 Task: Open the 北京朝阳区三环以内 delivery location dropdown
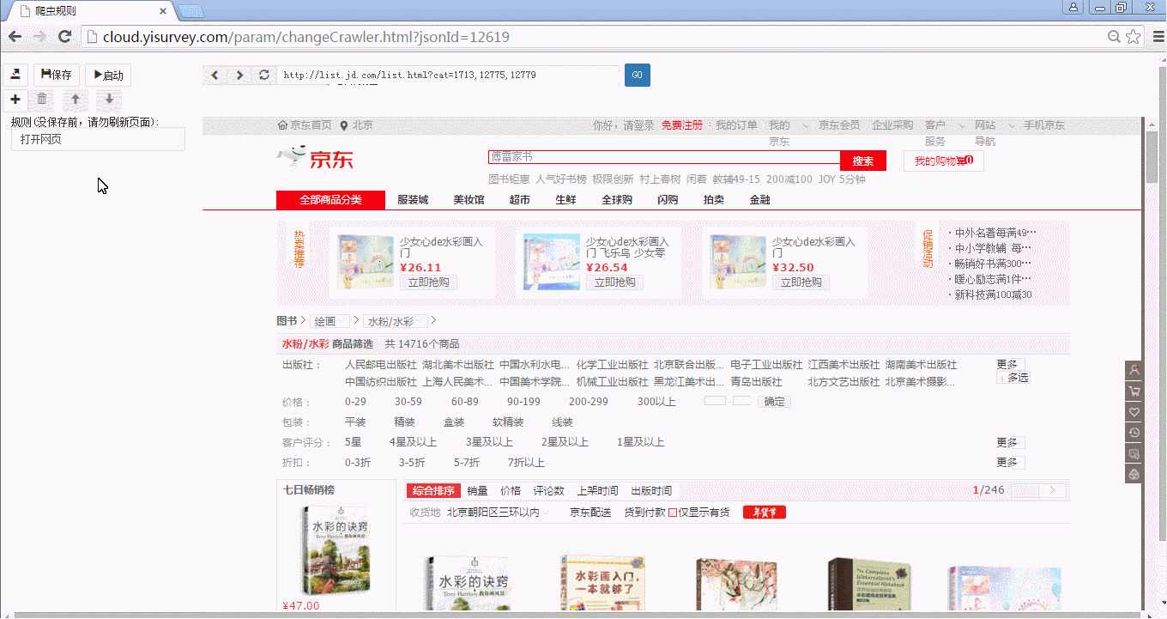click(498, 513)
